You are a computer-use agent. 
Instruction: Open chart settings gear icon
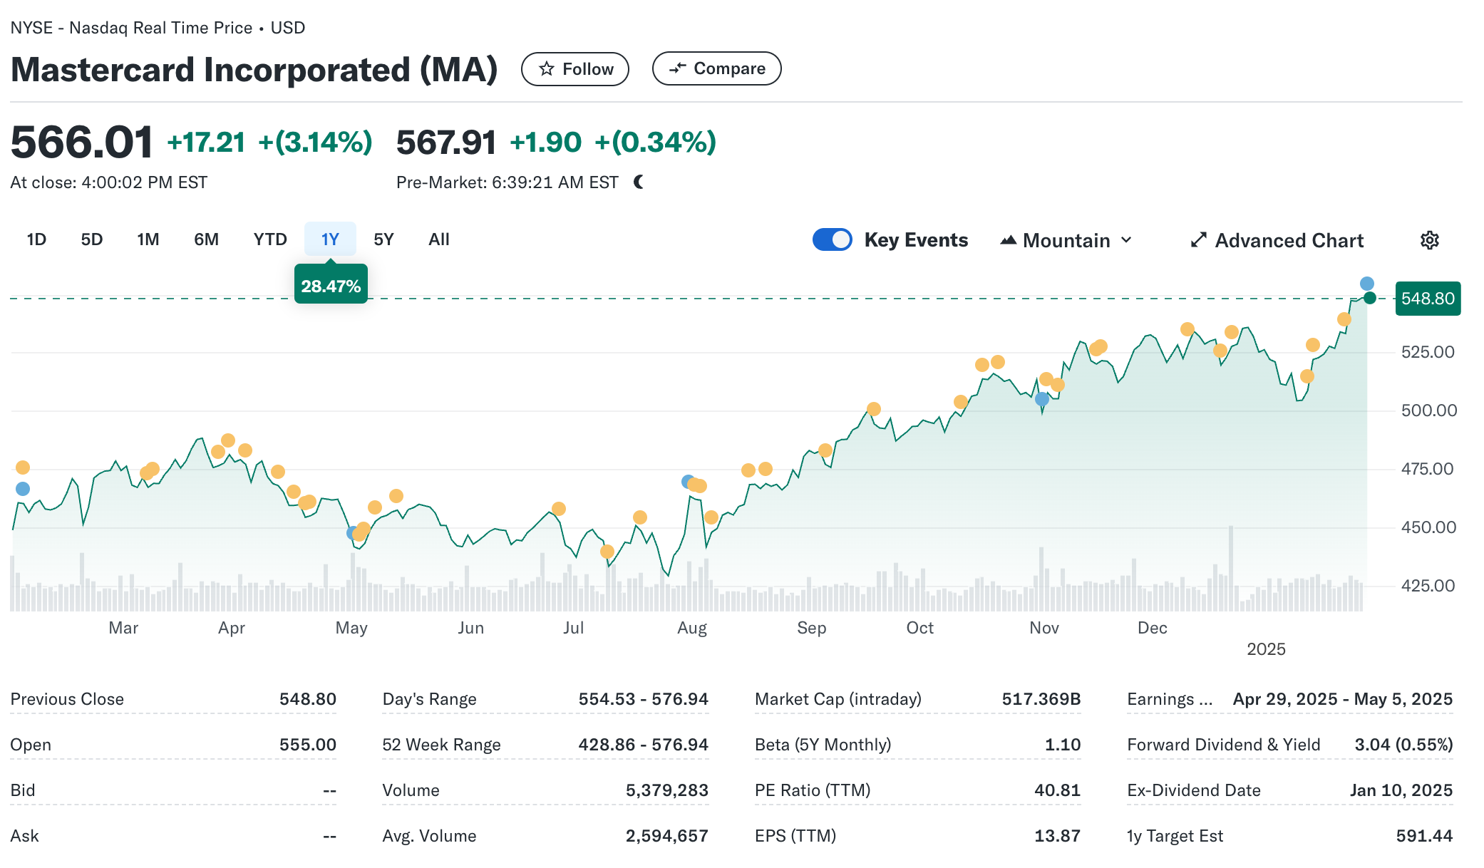click(x=1429, y=240)
